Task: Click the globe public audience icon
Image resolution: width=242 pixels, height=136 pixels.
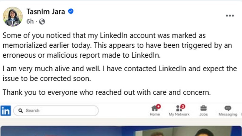Action: (x=42, y=21)
